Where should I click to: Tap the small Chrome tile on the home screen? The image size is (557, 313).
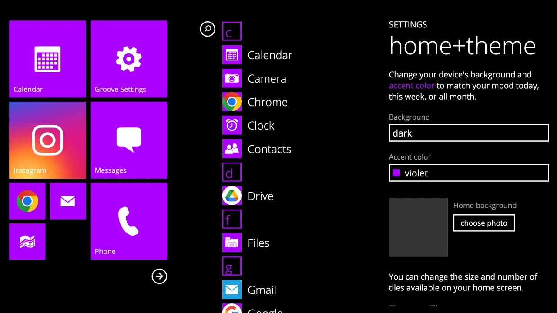pyautogui.click(x=27, y=201)
